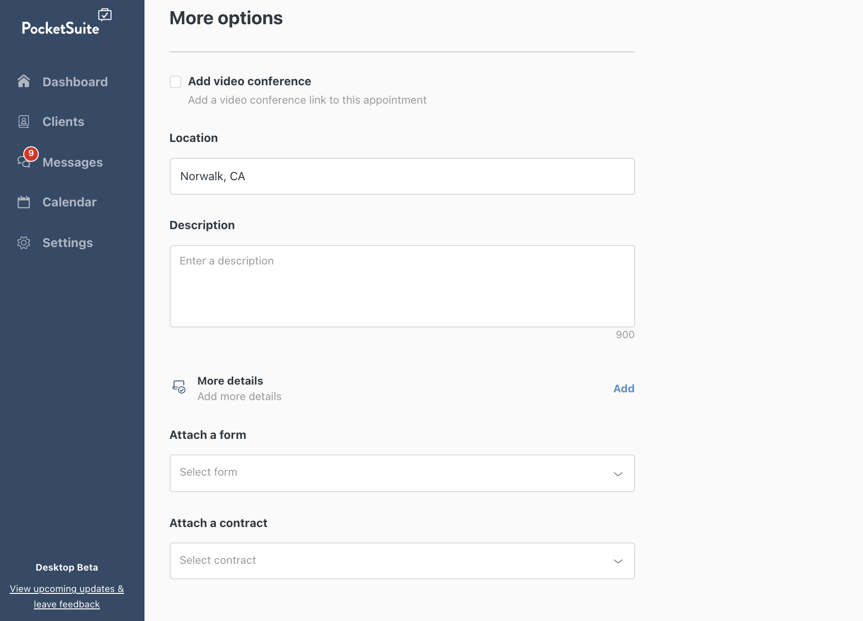Click into the Description text area

pyautogui.click(x=402, y=286)
